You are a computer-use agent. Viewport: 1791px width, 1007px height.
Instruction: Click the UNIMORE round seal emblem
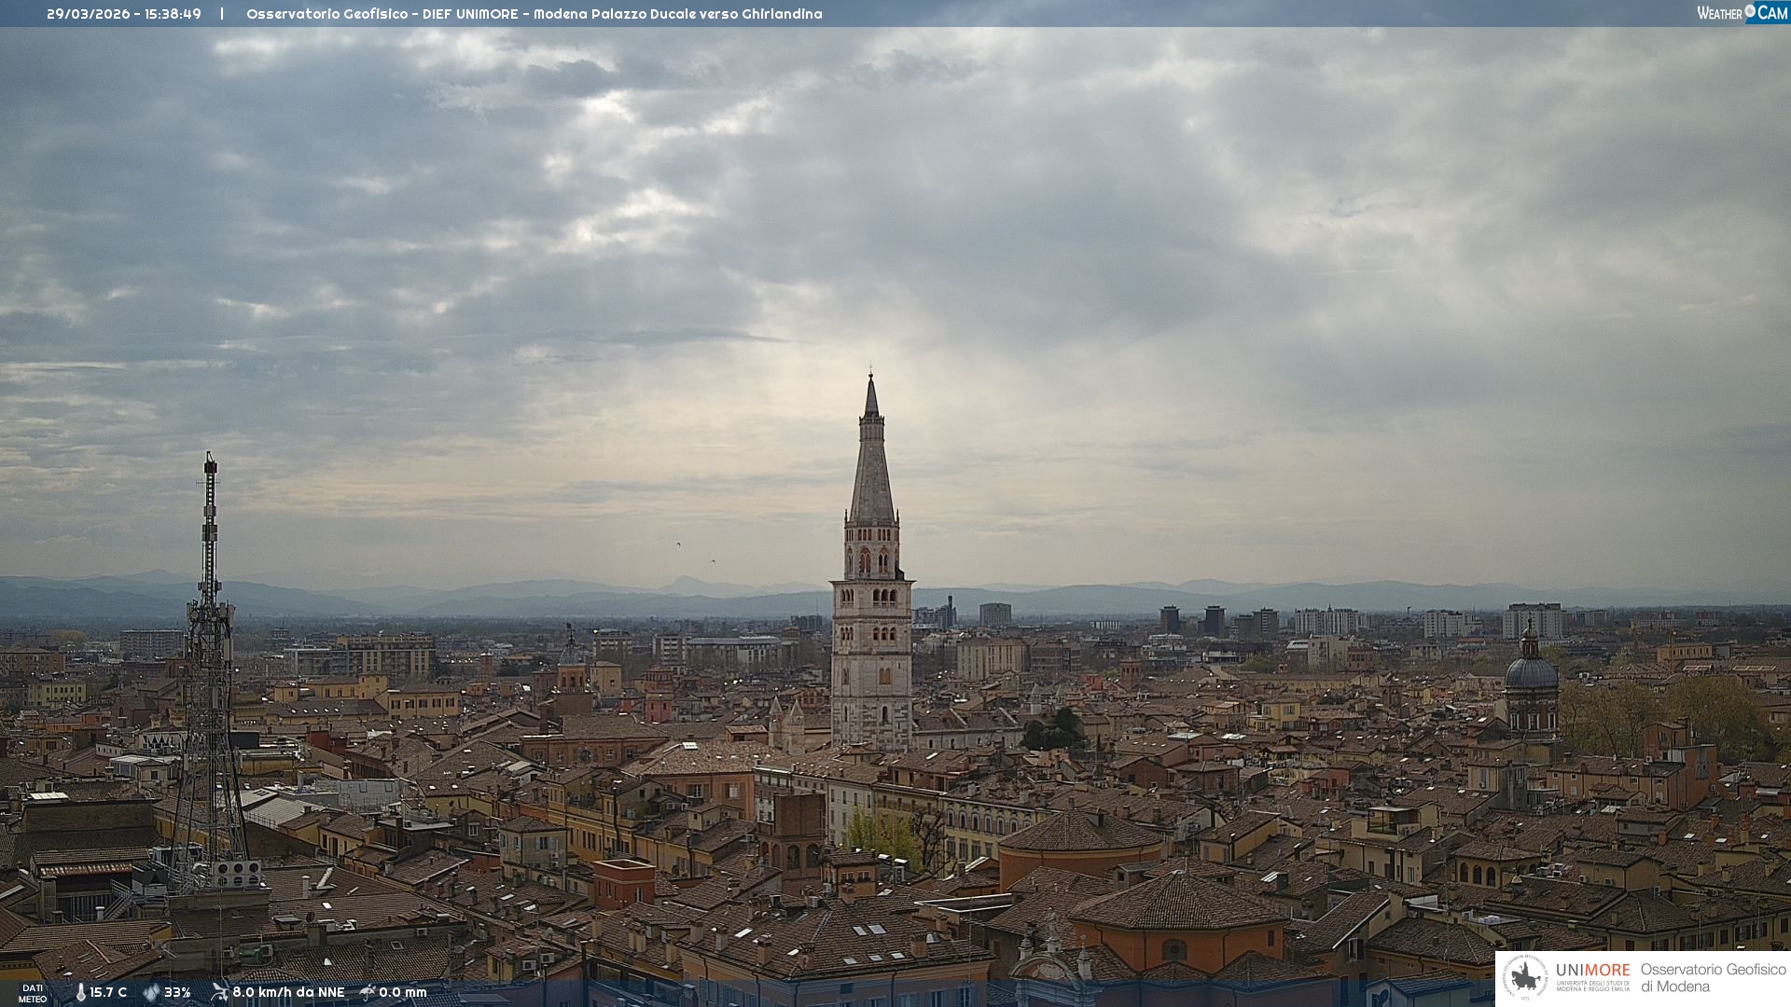pyautogui.click(x=1524, y=978)
